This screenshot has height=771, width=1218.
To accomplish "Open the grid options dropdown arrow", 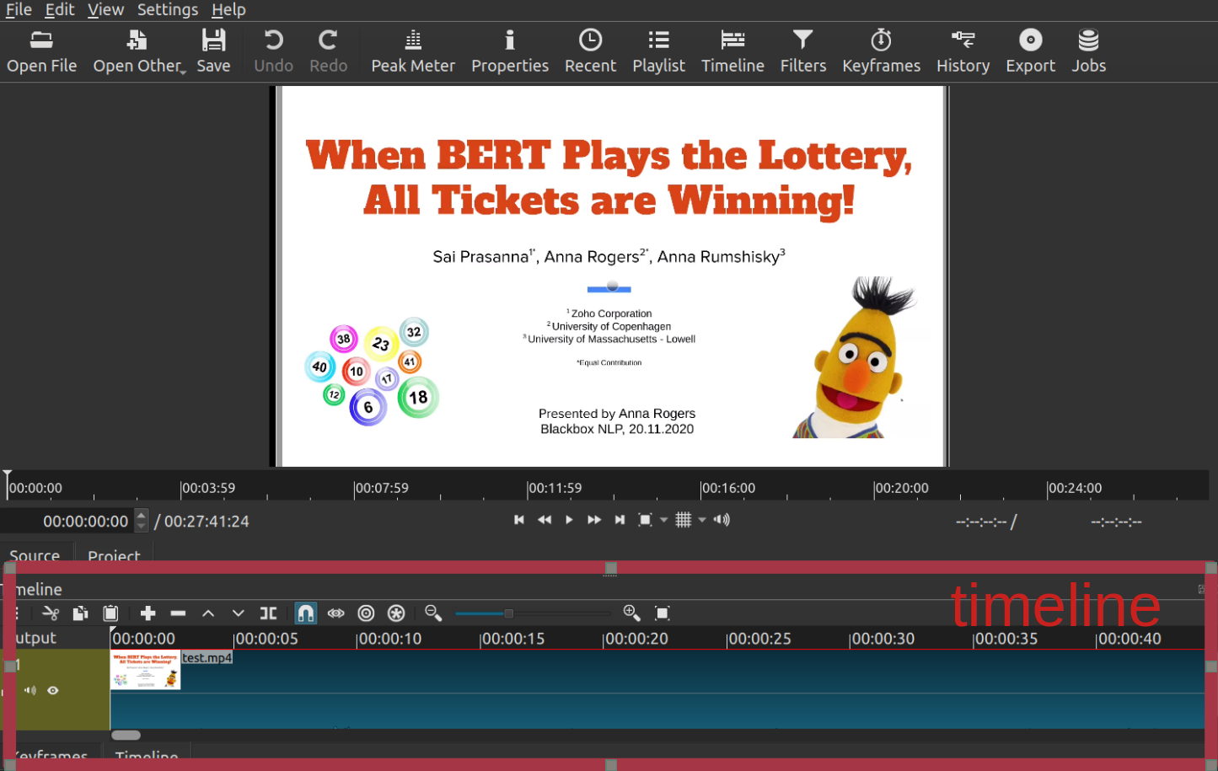I will click(x=702, y=520).
